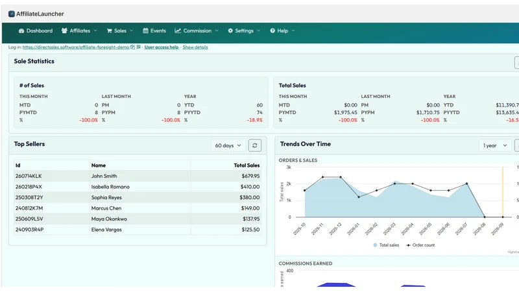Click affiliate id 250609L5V
The image size is (519, 292).
click(29, 219)
